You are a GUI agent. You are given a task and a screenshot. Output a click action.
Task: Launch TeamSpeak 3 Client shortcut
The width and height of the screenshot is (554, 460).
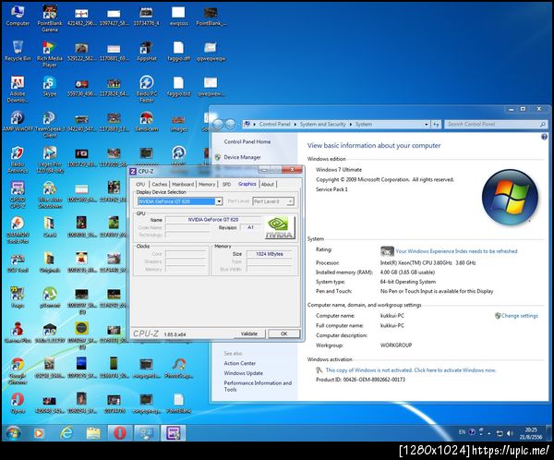50,125
